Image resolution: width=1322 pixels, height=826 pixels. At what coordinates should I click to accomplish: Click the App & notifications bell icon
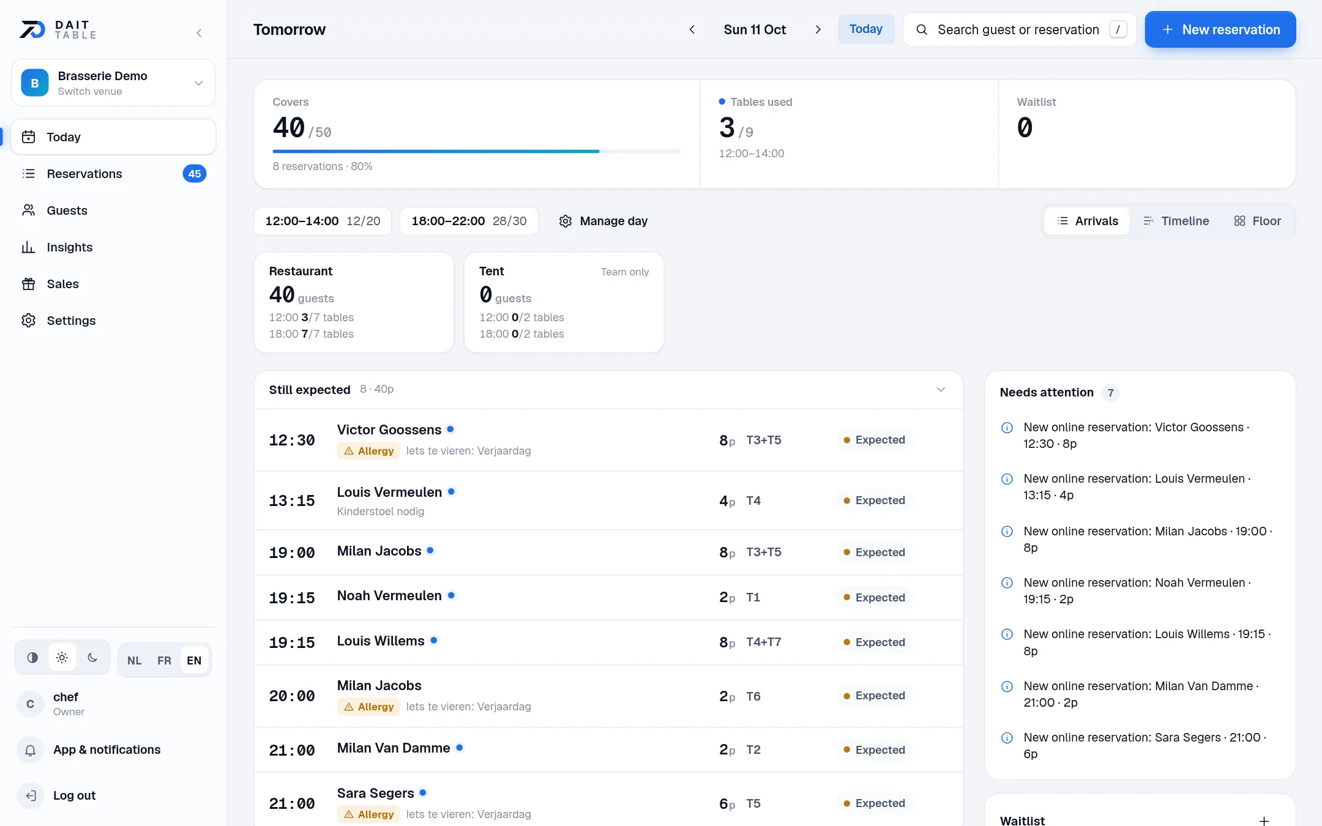(30, 750)
